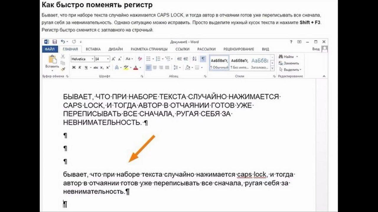Viewport: 378px width, 212px height.
Task: Open the line spacing dropdown
Action: coord(177,68)
